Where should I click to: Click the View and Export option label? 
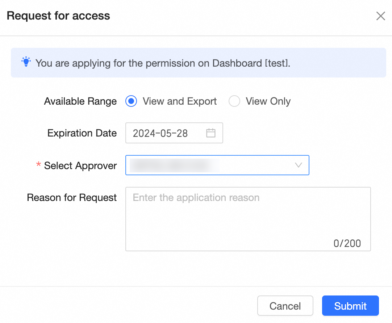pos(180,101)
